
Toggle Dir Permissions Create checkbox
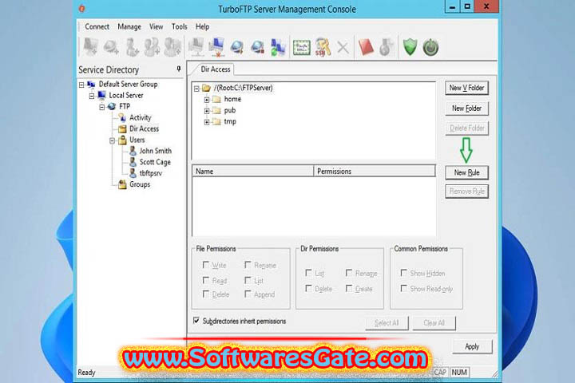[x=349, y=288]
